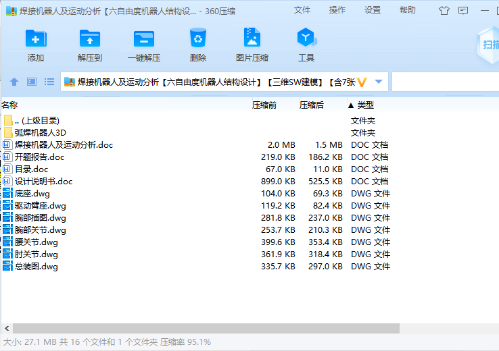Open the 文件 menu
The image size is (499, 351).
pos(302,10)
